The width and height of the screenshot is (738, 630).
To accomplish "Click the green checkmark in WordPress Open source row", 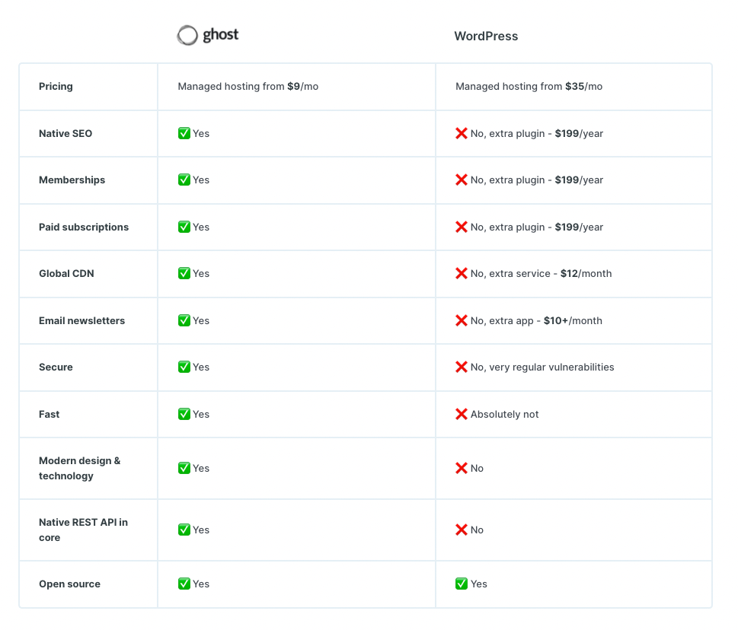I will click(x=462, y=584).
